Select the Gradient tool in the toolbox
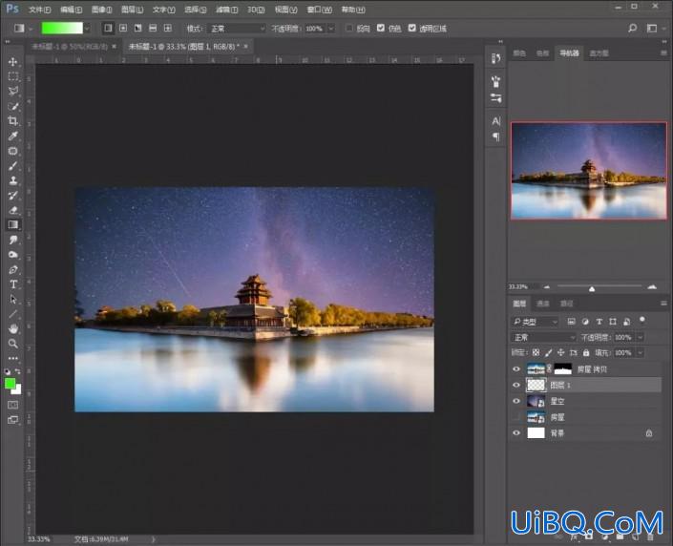The width and height of the screenshot is (673, 546). pyautogui.click(x=12, y=224)
